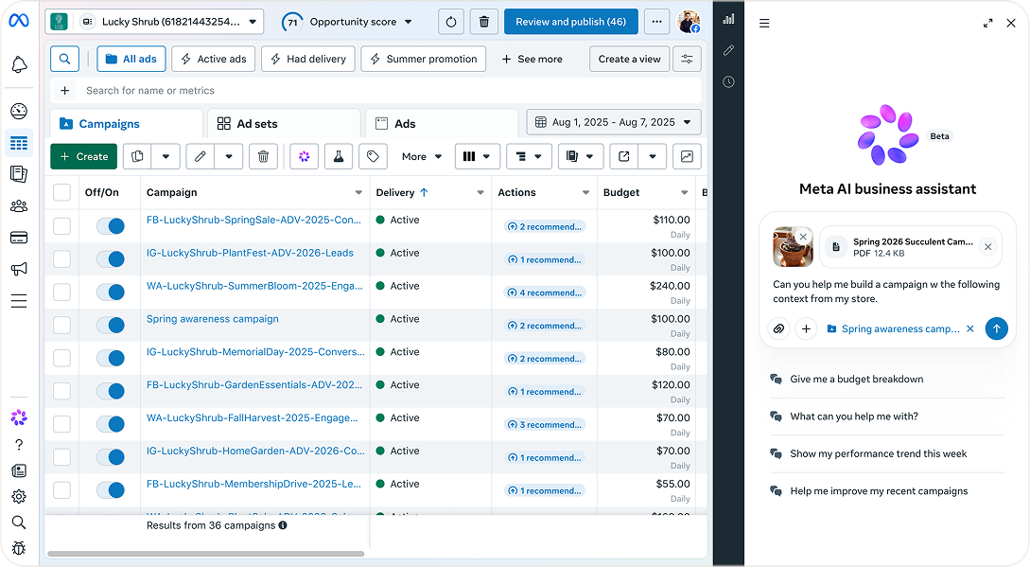Open breakdown dropdown in toolbar

529,156
